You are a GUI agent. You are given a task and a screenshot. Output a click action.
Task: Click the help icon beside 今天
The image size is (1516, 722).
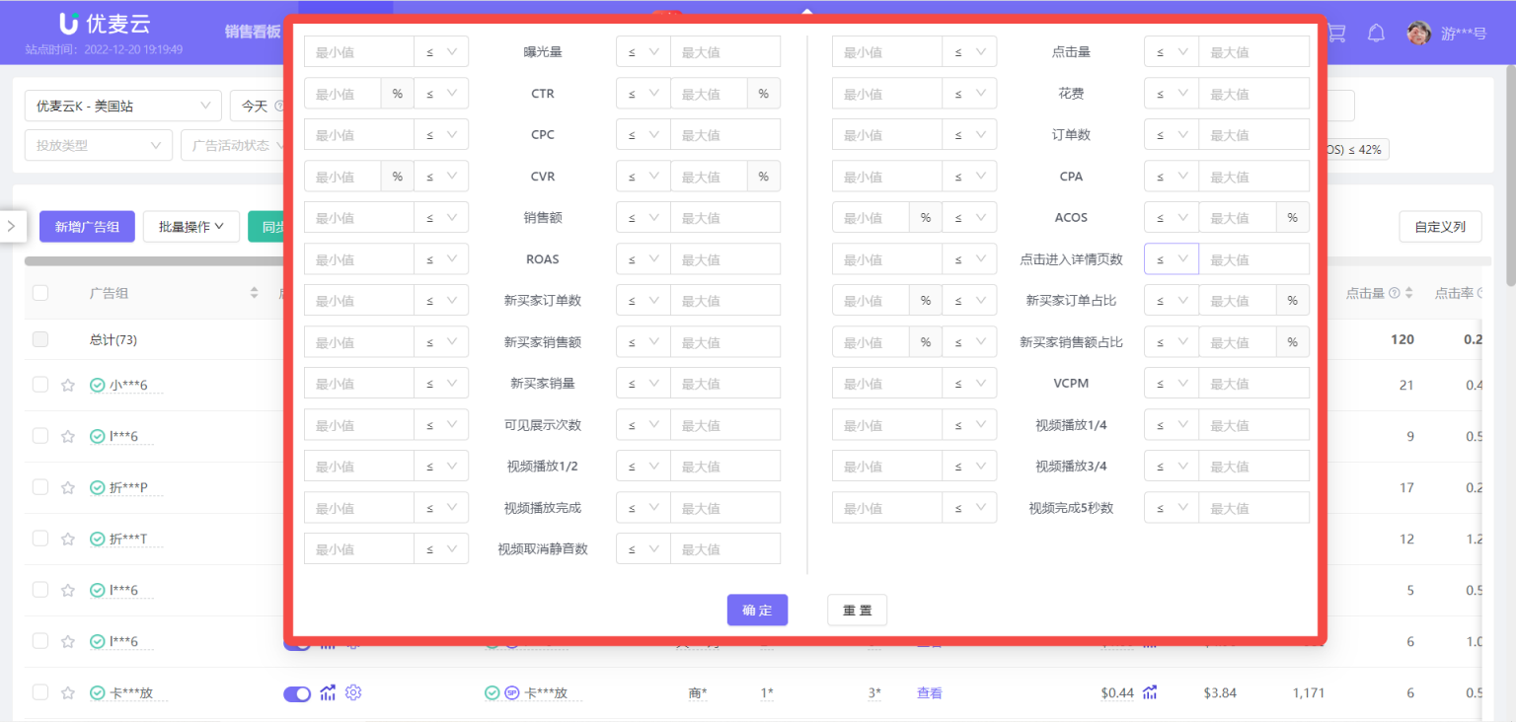tap(279, 106)
